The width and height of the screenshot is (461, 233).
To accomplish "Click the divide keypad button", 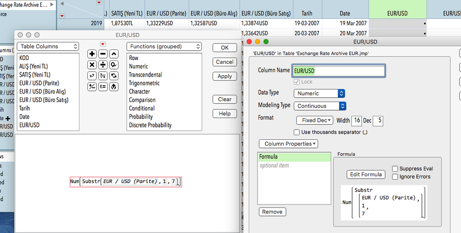I will point(103,65).
